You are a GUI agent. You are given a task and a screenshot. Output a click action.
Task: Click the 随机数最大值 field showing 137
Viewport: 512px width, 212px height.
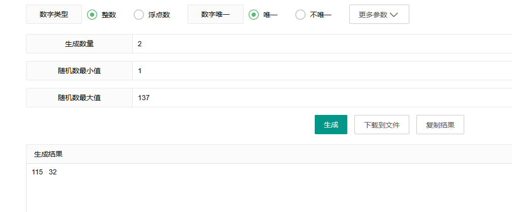pyautogui.click(x=322, y=97)
